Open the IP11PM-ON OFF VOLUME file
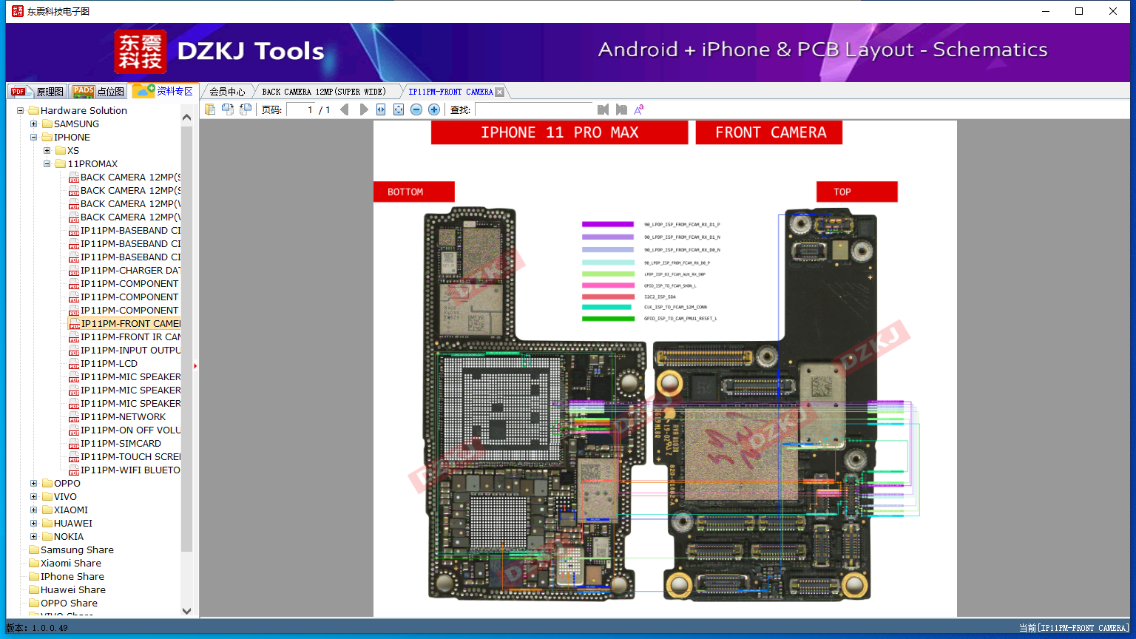 124,430
